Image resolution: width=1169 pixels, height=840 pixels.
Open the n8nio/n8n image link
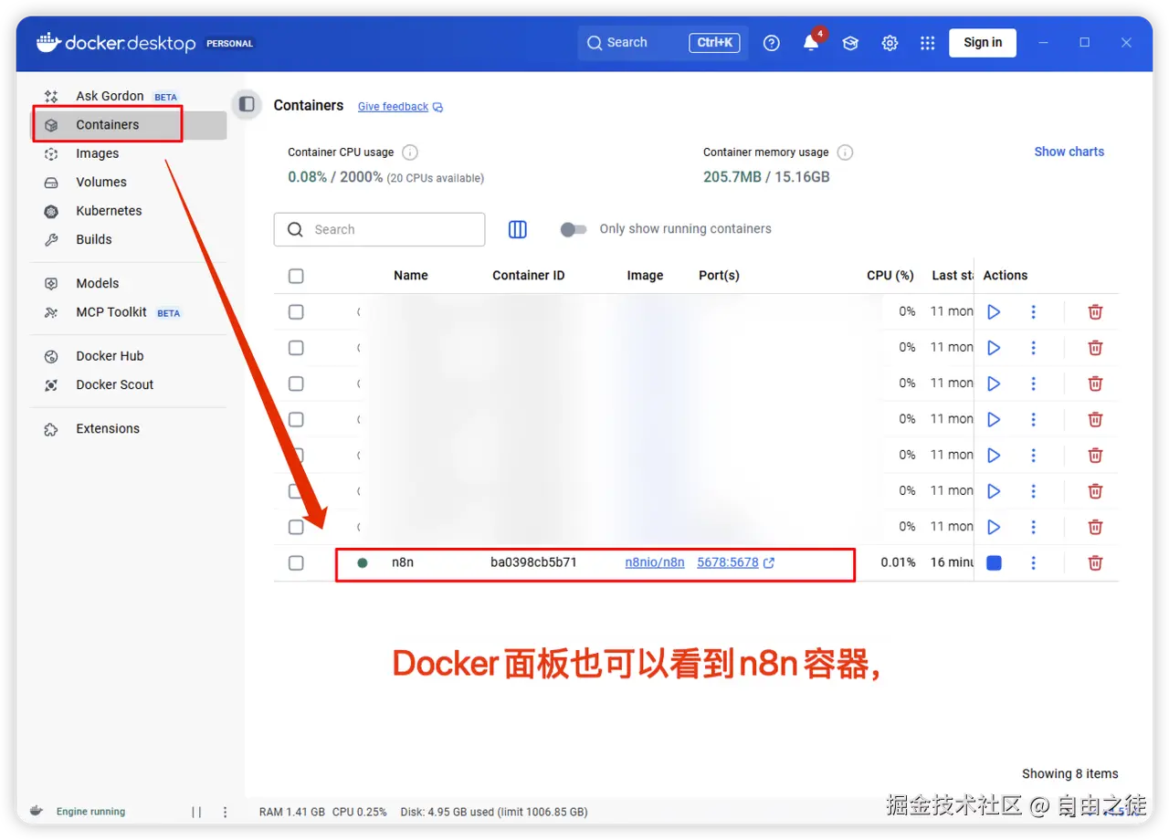655,562
